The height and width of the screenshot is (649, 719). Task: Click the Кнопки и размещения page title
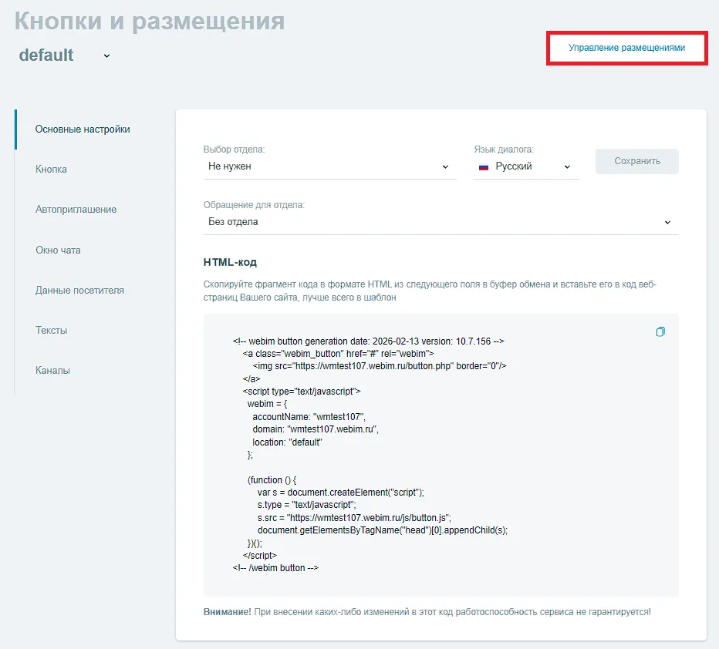click(x=150, y=22)
